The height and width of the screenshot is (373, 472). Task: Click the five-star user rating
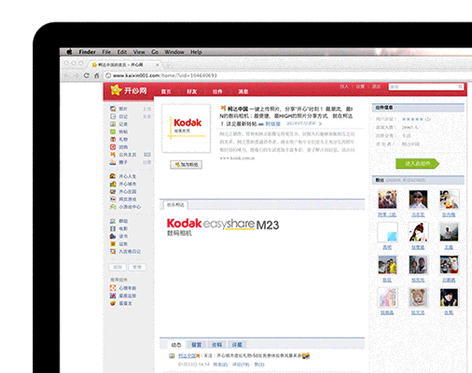[x=412, y=119]
